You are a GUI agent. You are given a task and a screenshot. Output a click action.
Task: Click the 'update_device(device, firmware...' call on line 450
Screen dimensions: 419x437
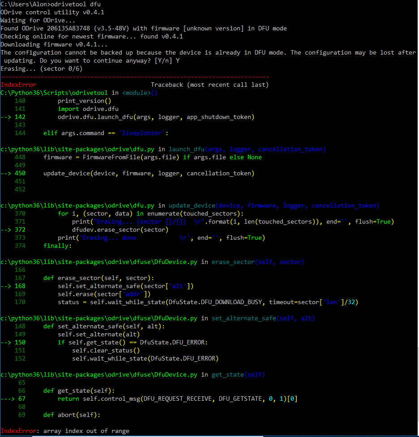(x=149, y=174)
